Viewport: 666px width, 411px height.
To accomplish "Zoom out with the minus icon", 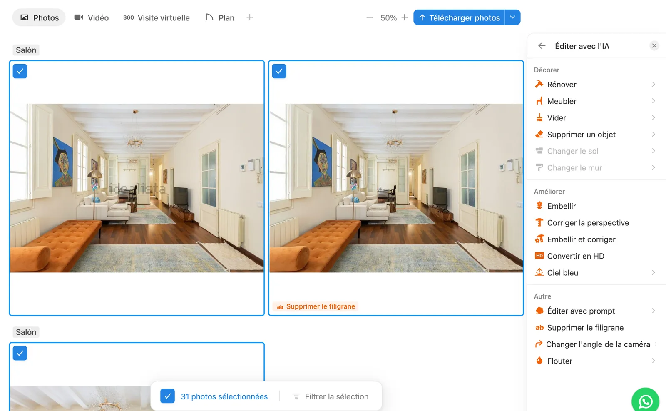I will click(369, 17).
